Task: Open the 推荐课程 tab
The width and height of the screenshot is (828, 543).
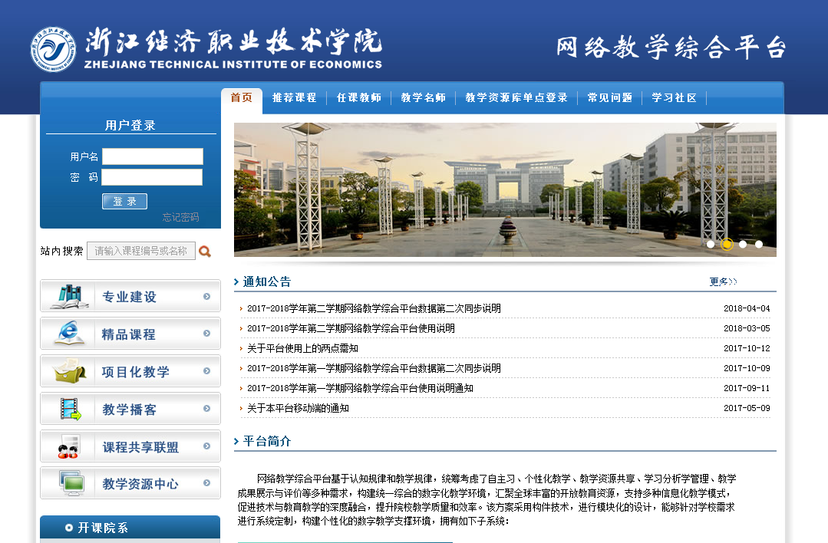Action: 294,98
